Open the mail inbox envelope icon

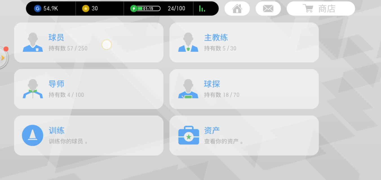[268, 8]
